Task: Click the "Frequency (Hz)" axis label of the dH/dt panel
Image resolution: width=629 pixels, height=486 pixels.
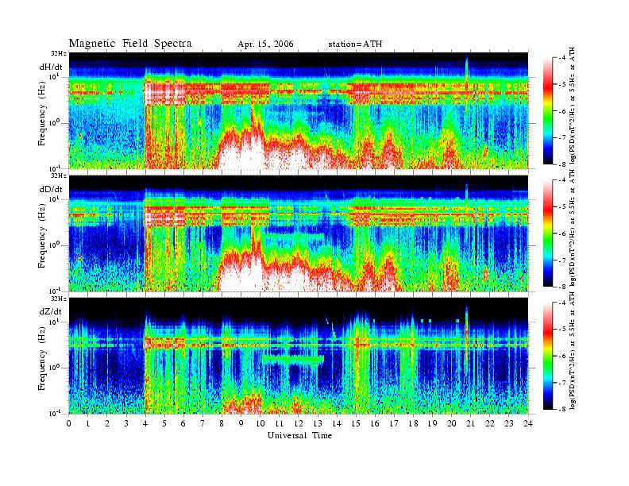Action: click(42, 114)
